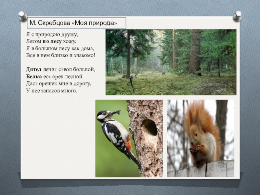Click the large tree trunk in the forest photo
Screen dimensions: 260x195
click(195, 52)
